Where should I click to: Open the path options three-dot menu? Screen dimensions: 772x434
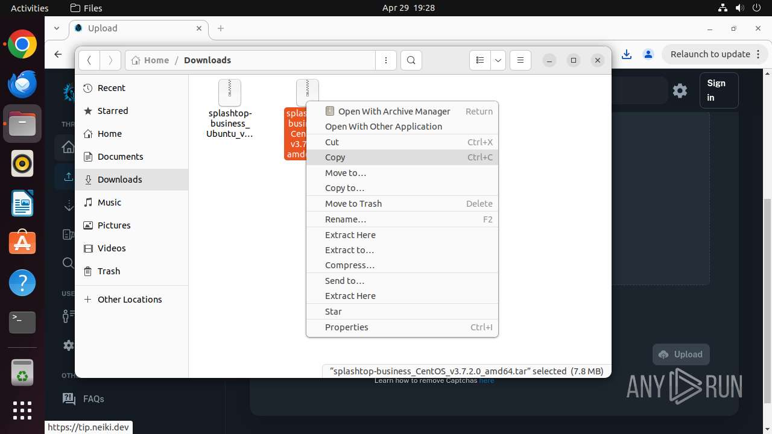click(386, 60)
